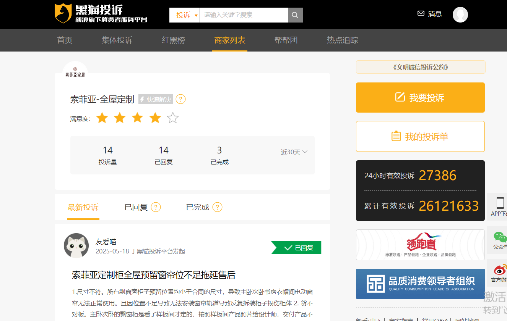The image size is (507, 321).
Task: Switch to the 已回复 tab
Action: click(136, 207)
